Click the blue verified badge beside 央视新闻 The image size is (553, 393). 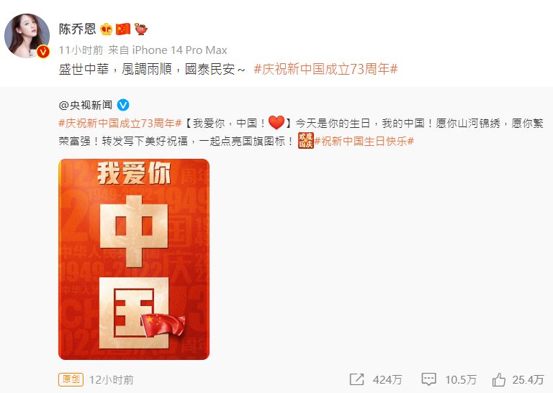coord(123,105)
